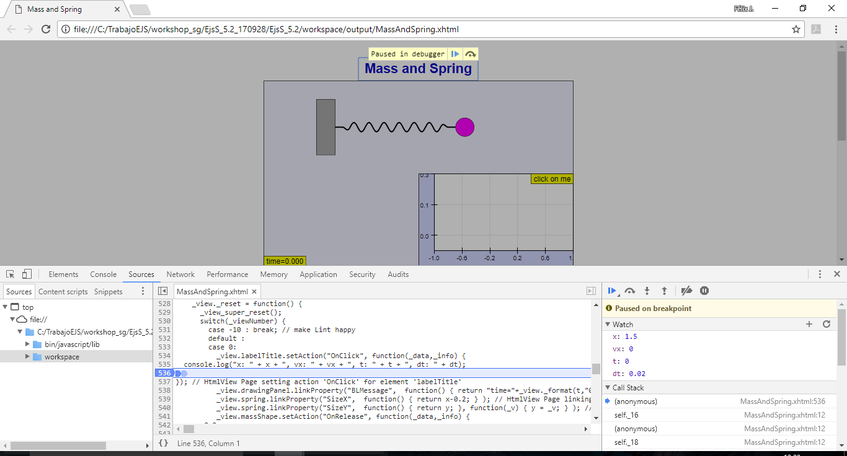The image size is (847, 456).
Task: Click the file navigator horizontal scrollbar
Action: (x=58, y=445)
